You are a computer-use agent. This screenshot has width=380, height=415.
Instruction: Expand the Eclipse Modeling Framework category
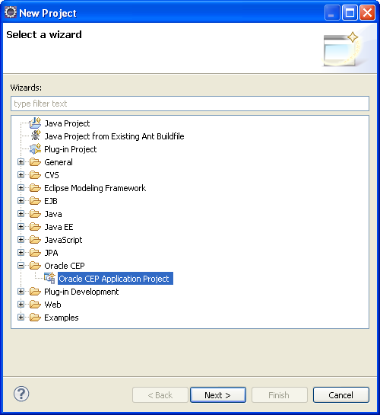(21, 188)
